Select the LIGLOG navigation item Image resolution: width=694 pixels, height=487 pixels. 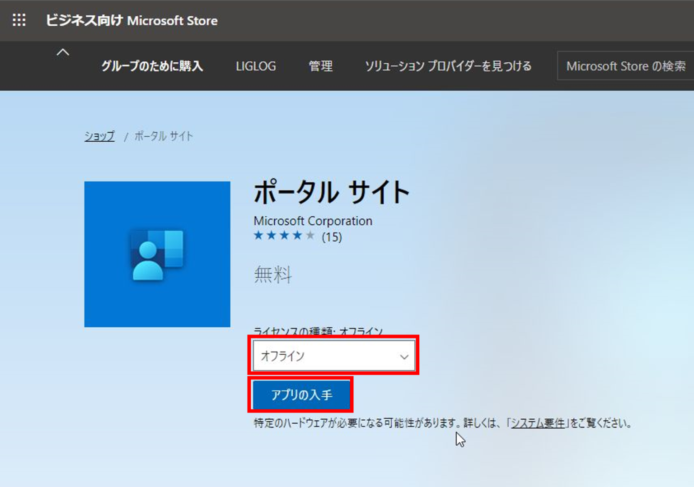(x=256, y=66)
